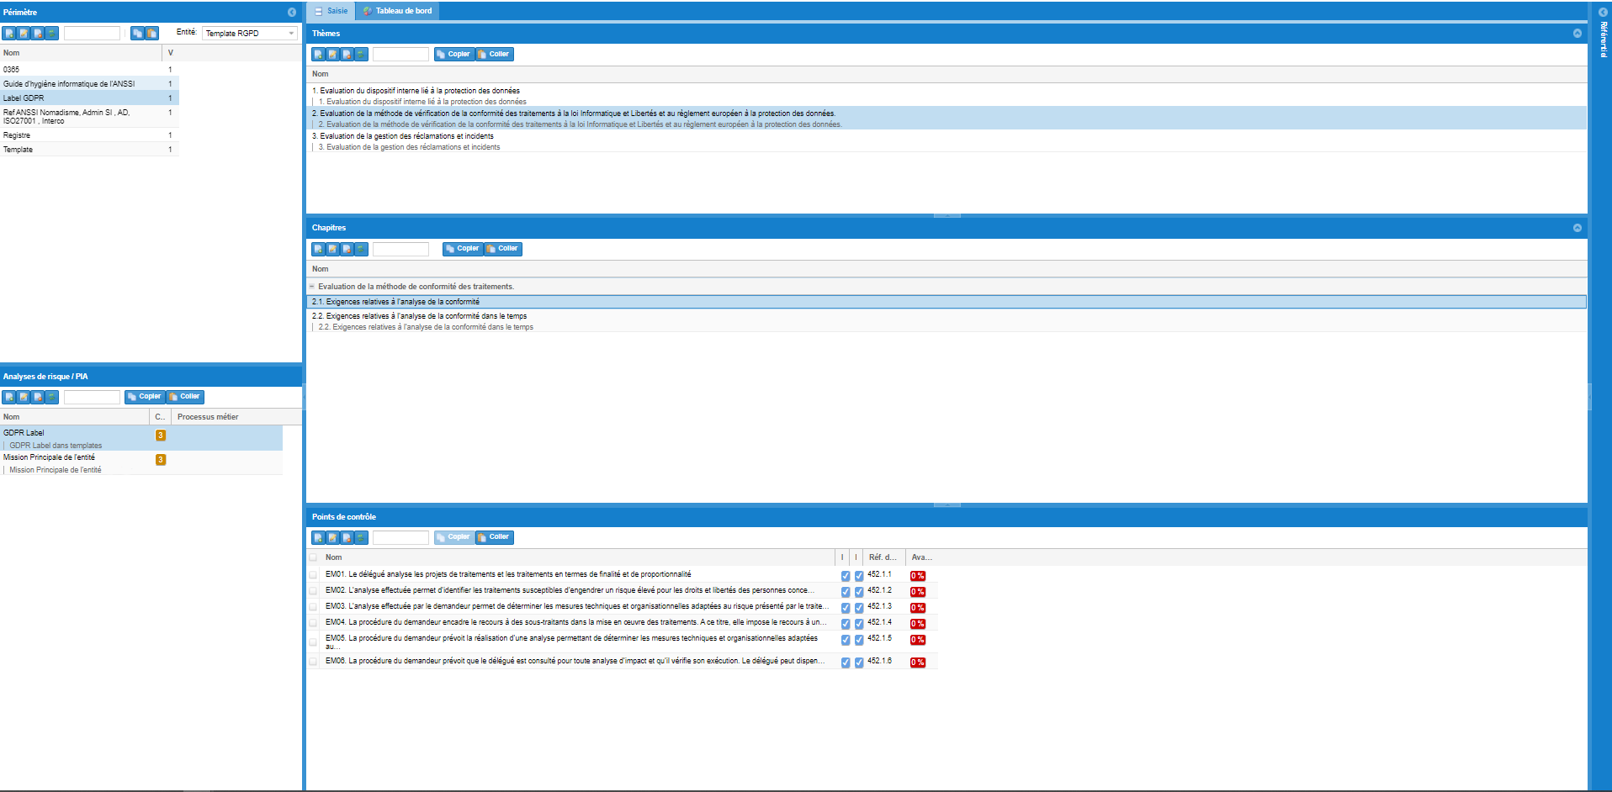Viewport: 1612px width, 792px height.
Task: Click the 0 % progress badge for EM02
Action: [x=917, y=592]
